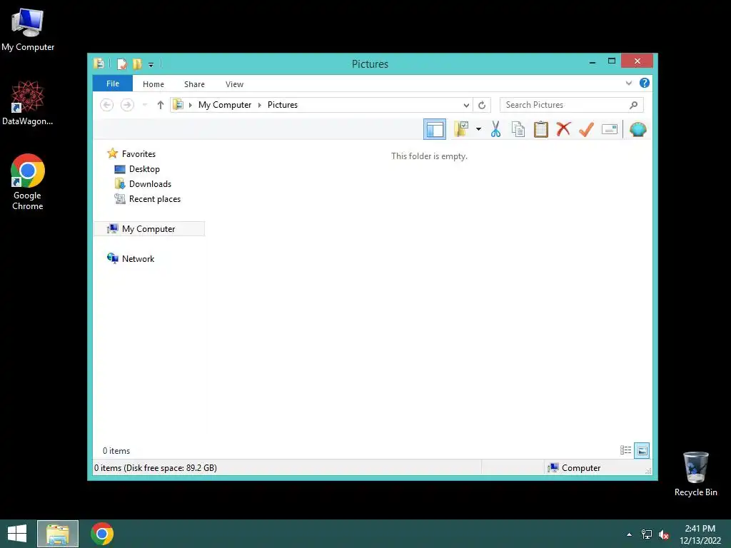Select the Google Chrome desktop shortcut
This screenshot has height=548, width=731.
coord(28,182)
